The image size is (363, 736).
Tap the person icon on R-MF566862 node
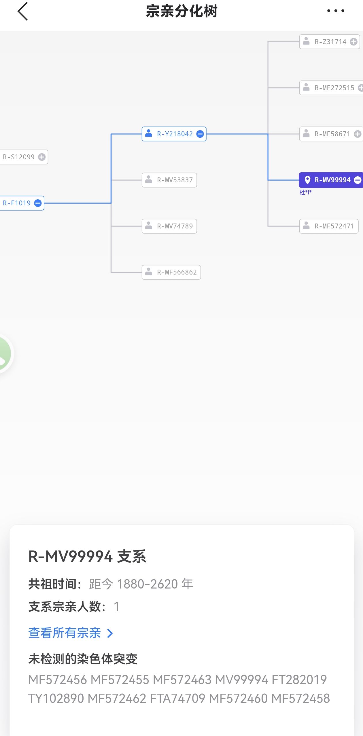[x=149, y=272]
